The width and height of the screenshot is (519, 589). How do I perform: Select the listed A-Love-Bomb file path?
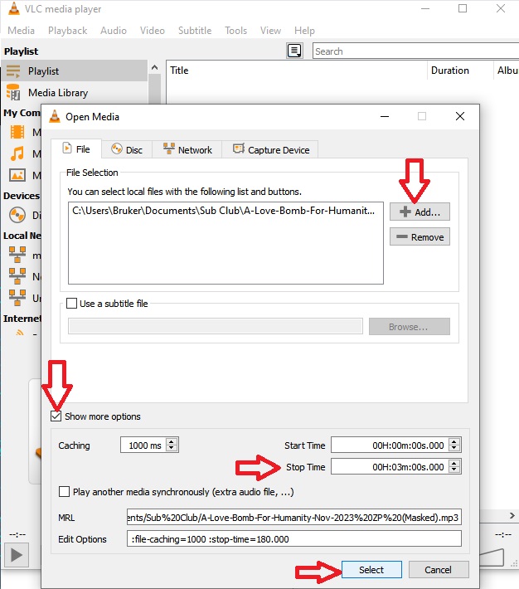pos(224,211)
